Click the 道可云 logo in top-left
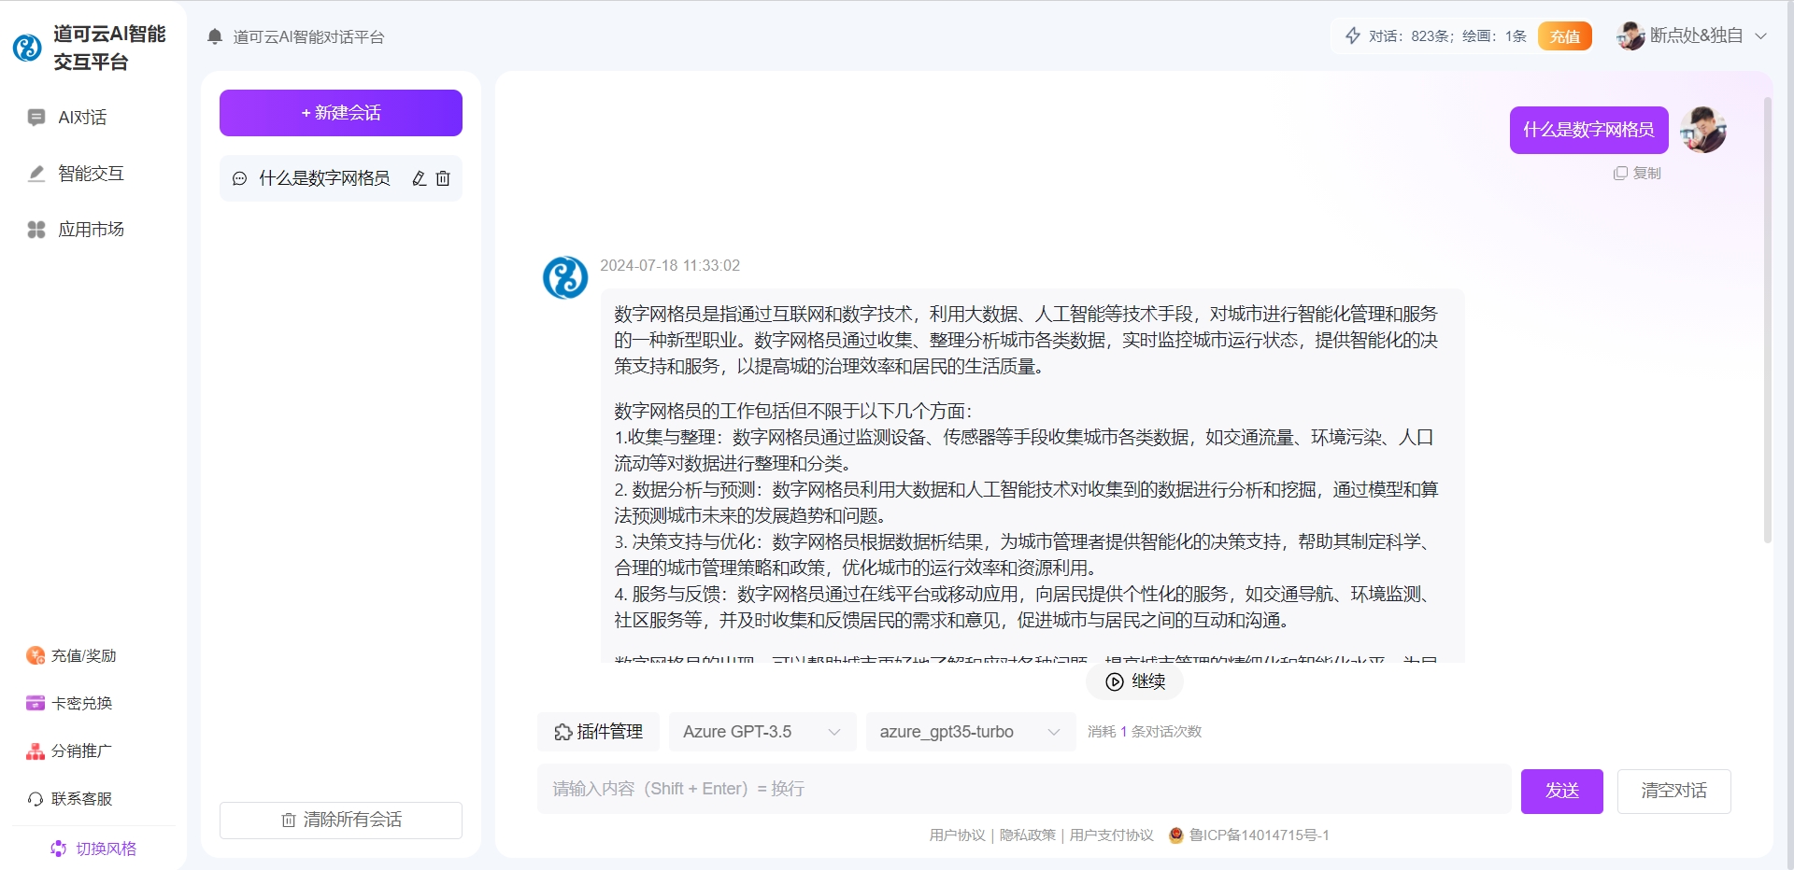Viewport: 1794px width, 870px height. click(x=27, y=48)
